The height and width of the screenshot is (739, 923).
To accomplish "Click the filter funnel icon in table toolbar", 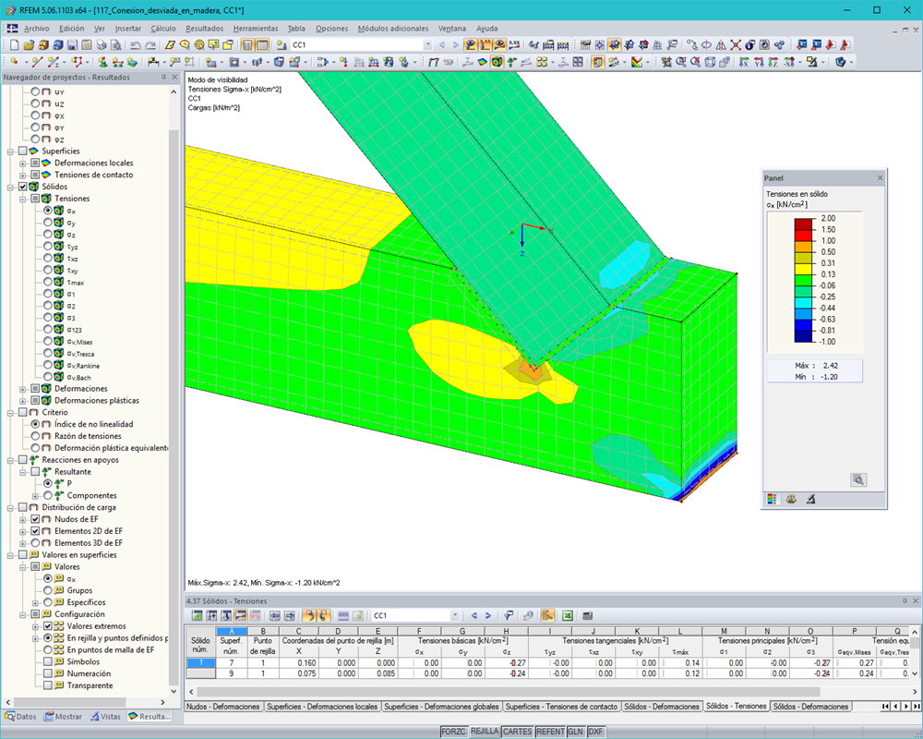I will coord(508,616).
